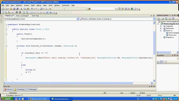
Task: Collapse the Form1.cs node in Solution Explorer
Action: pos(161,31)
